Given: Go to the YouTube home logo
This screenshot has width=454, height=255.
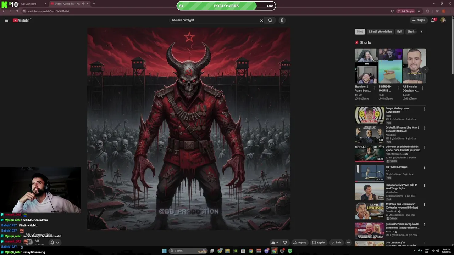Looking at the screenshot, I should pos(21,20).
